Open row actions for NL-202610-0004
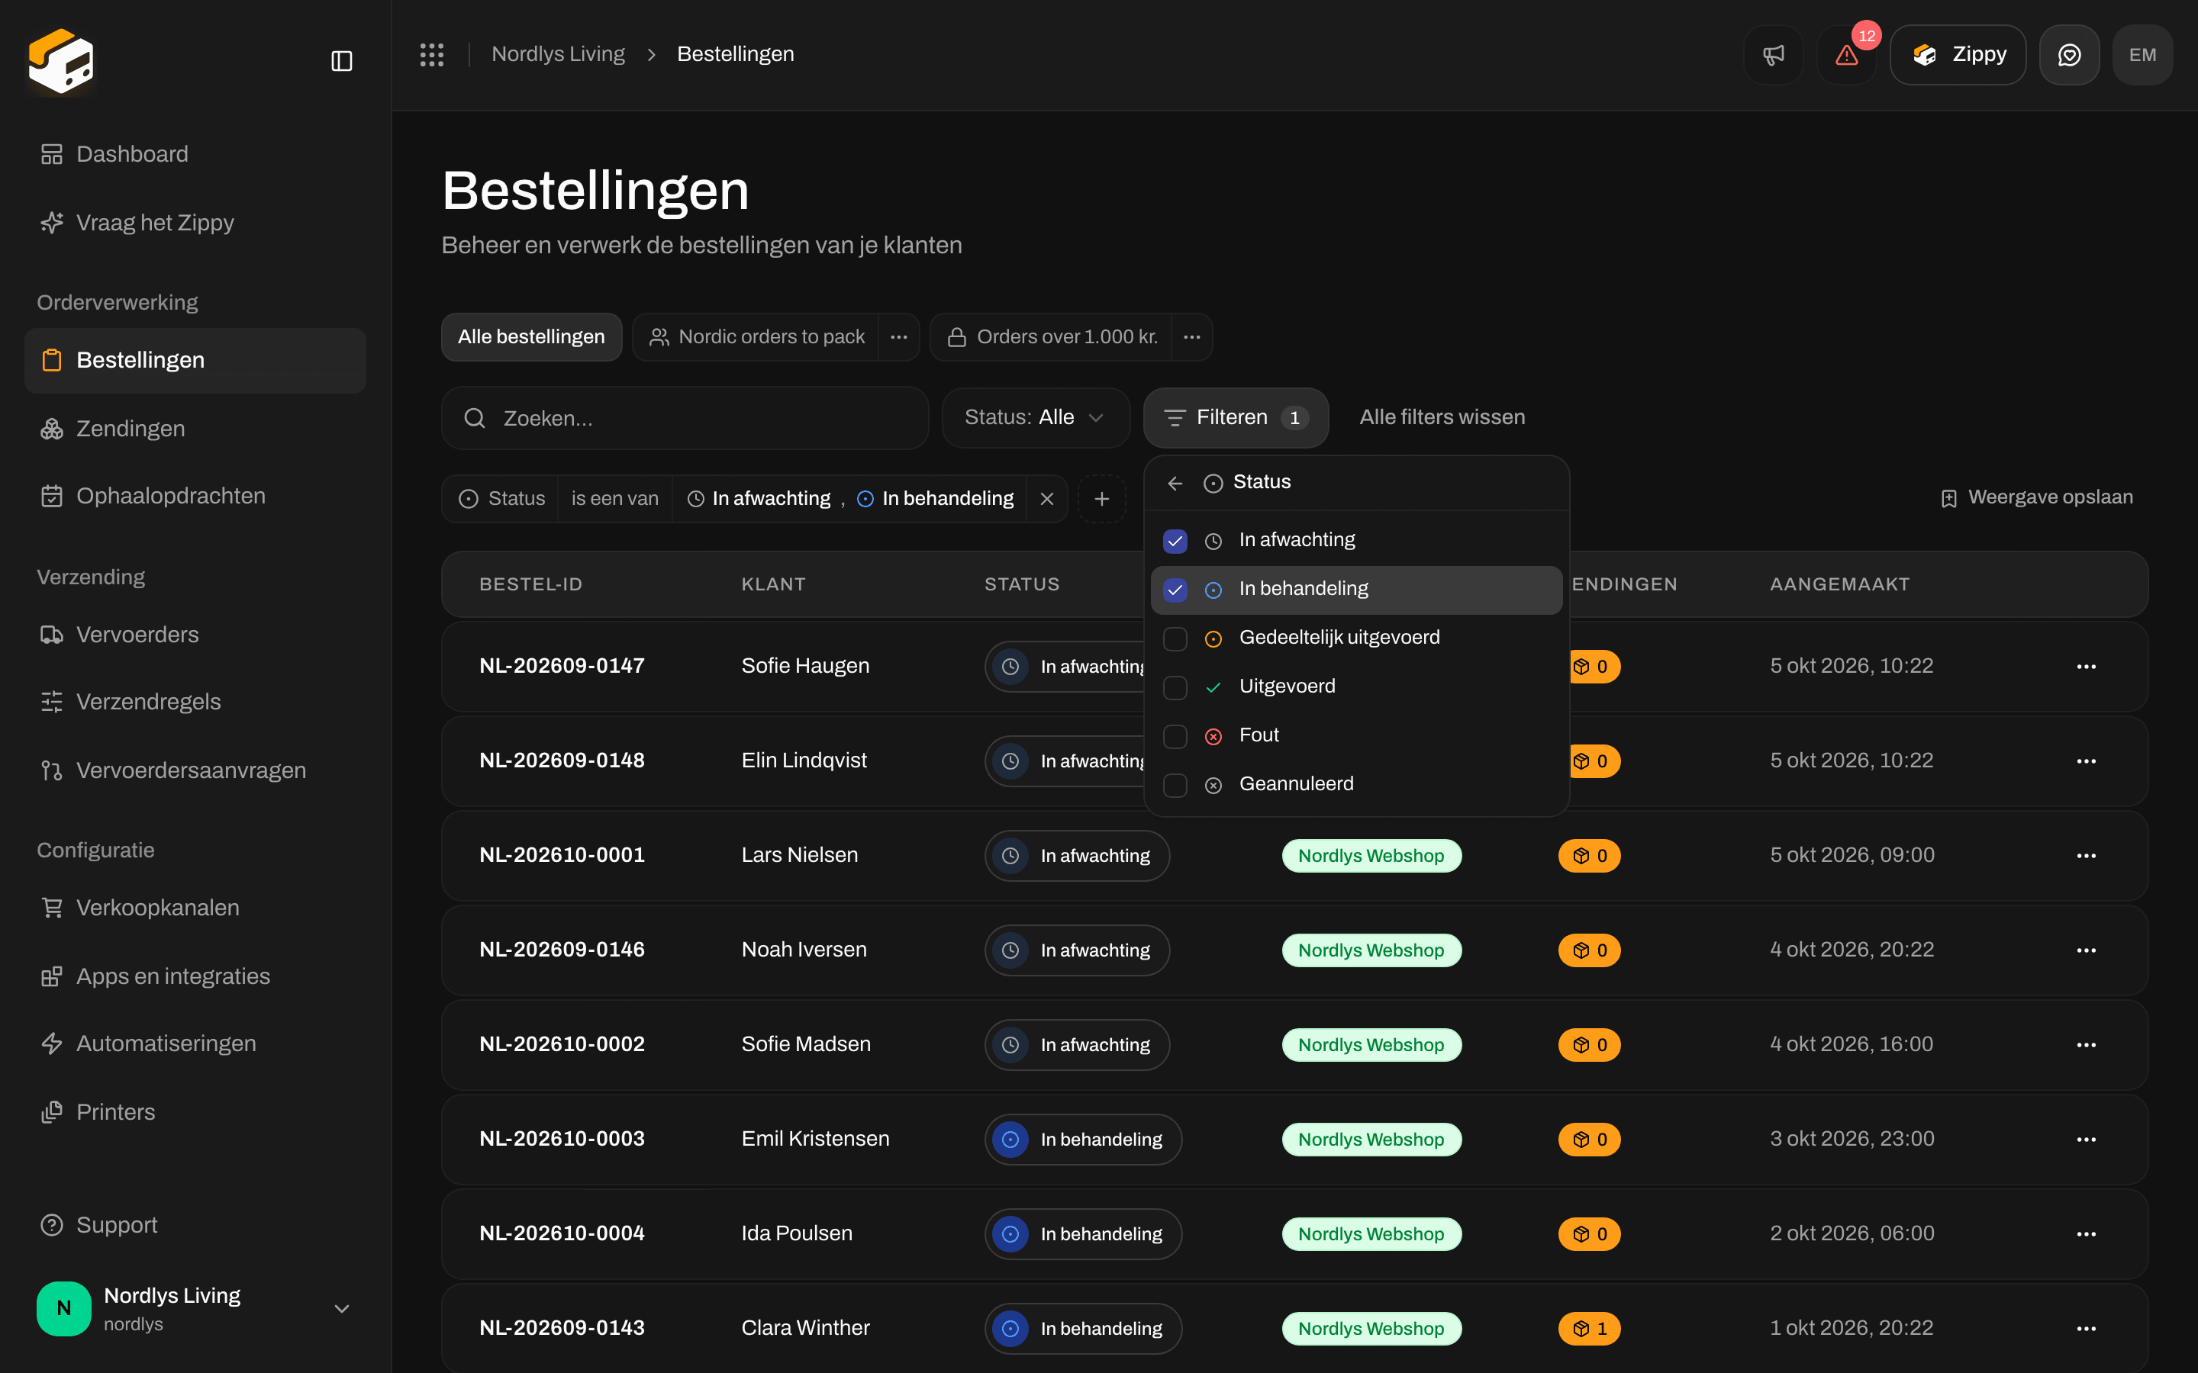This screenshot has width=2198, height=1373. pos(2087,1234)
